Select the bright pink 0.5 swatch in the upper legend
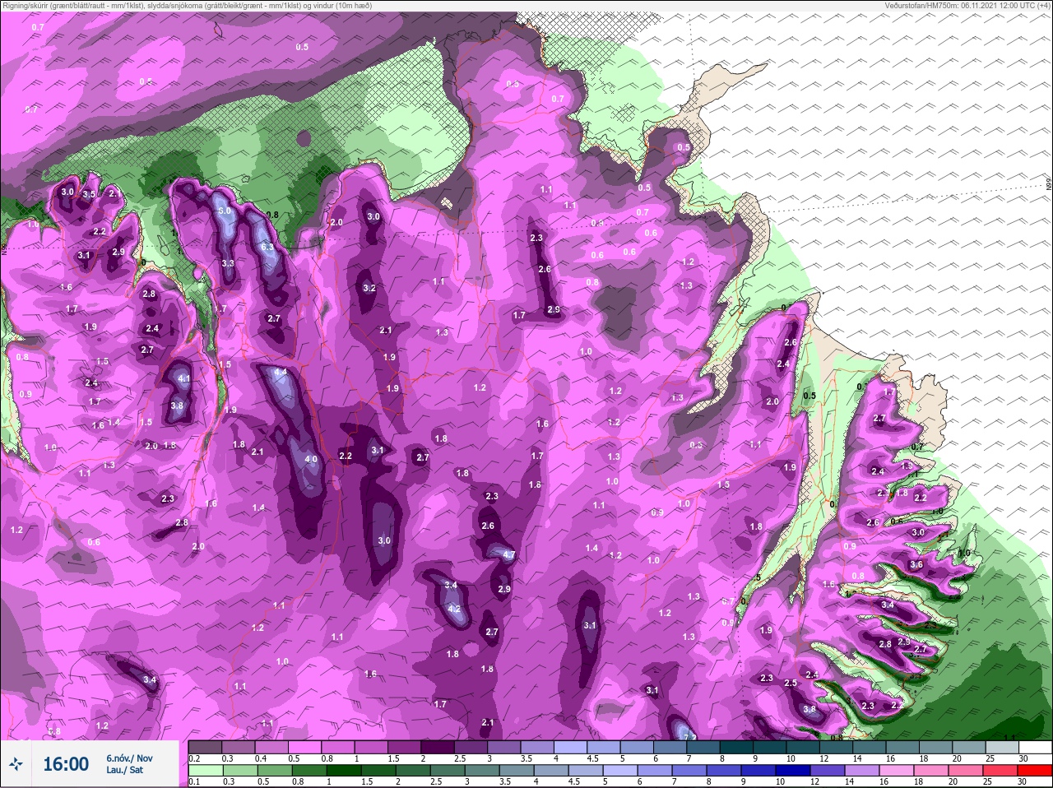The width and height of the screenshot is (1053, 788). tap(304, 748)
